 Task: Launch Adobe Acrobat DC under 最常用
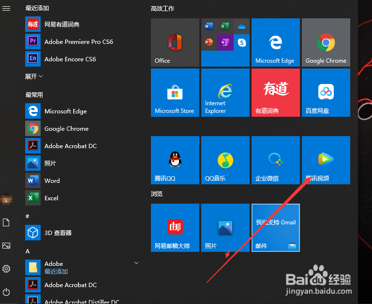coord(82,146)
